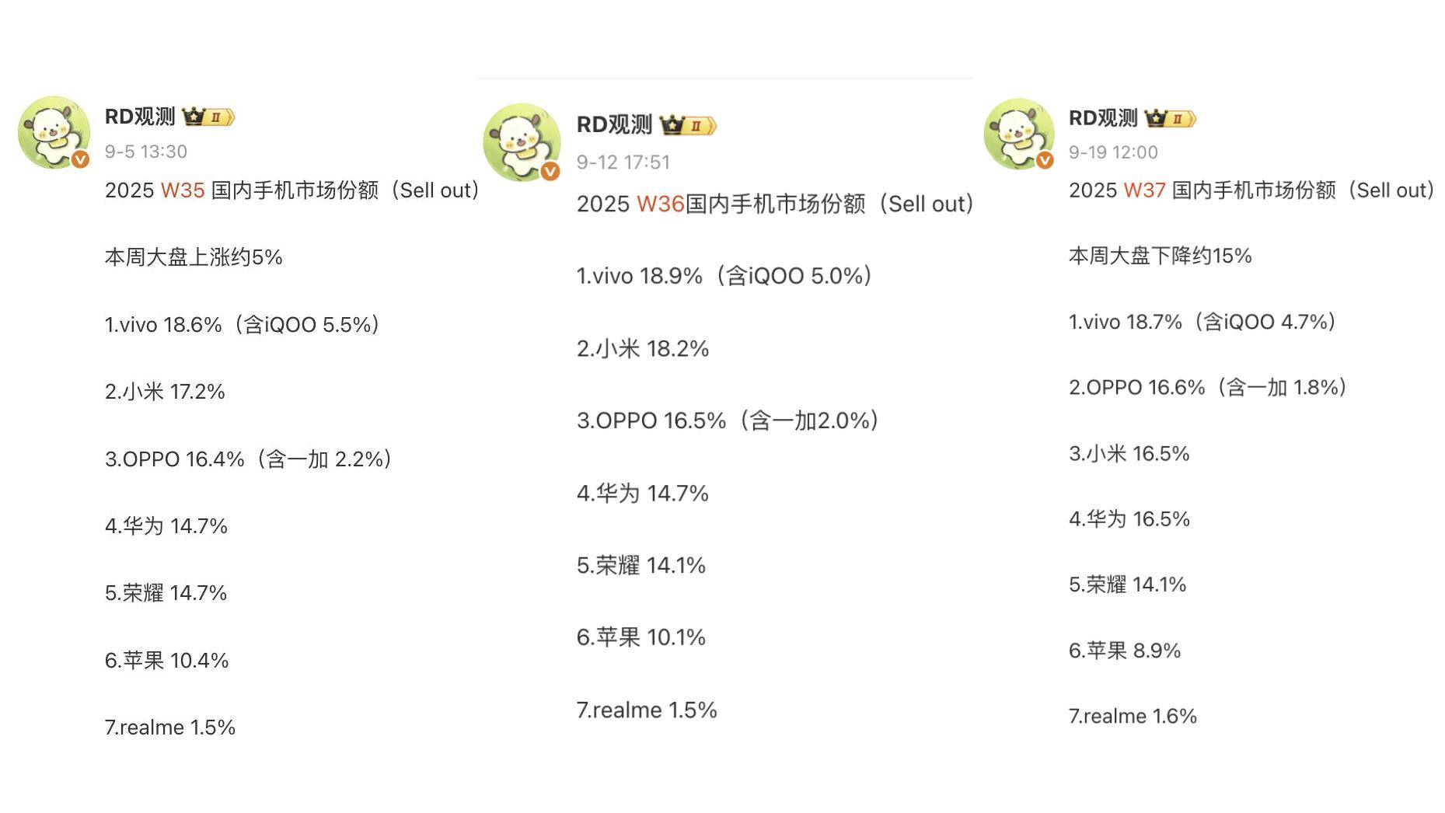This screenshot has width=1445, height=813.
Task: Click the verified V badge on the 9-19 avatar
Action: click(1045, 161)
